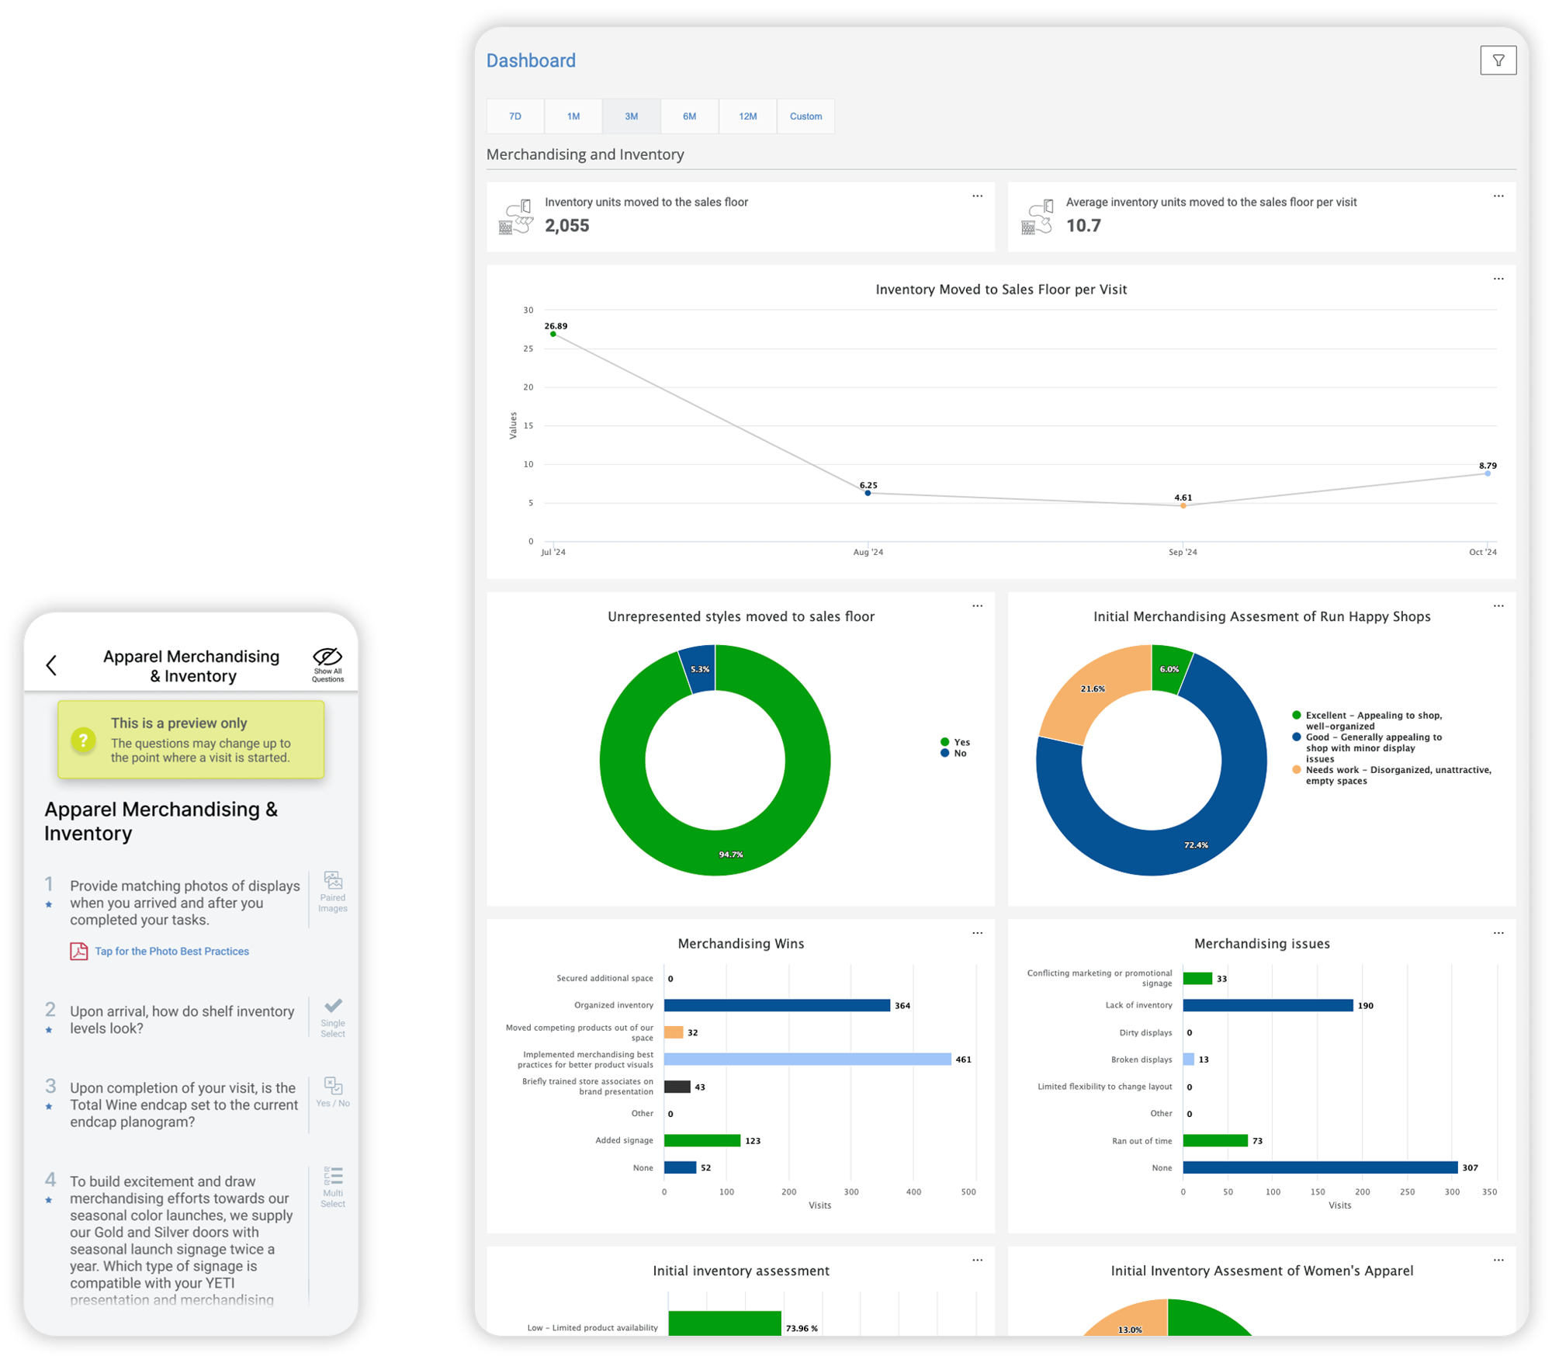Viewport: 1552px width, 1363px height.
Task: Click the filter funnel icon on the dashboard
Action: tap(1498, 61)
